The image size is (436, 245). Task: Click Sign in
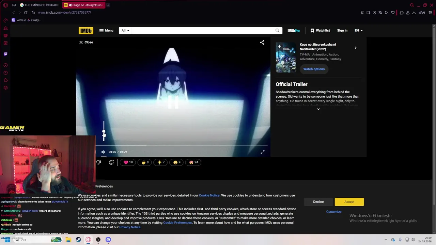[x=342, y=31]
